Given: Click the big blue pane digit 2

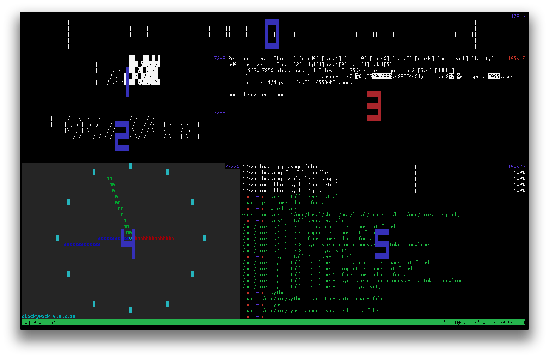Looking at the screenshot, I should (x=122, y=136).
